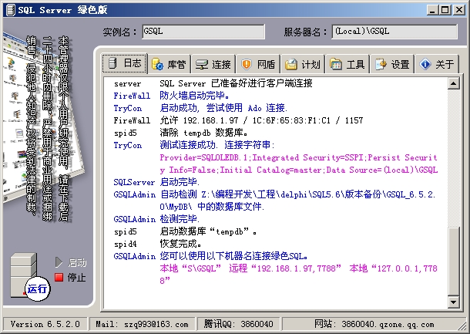Image resolution: width=470 pixels, height=334 pixels.
Task: Click the GSQLAdmin 自动检测 log line
Action: [274, 201]
